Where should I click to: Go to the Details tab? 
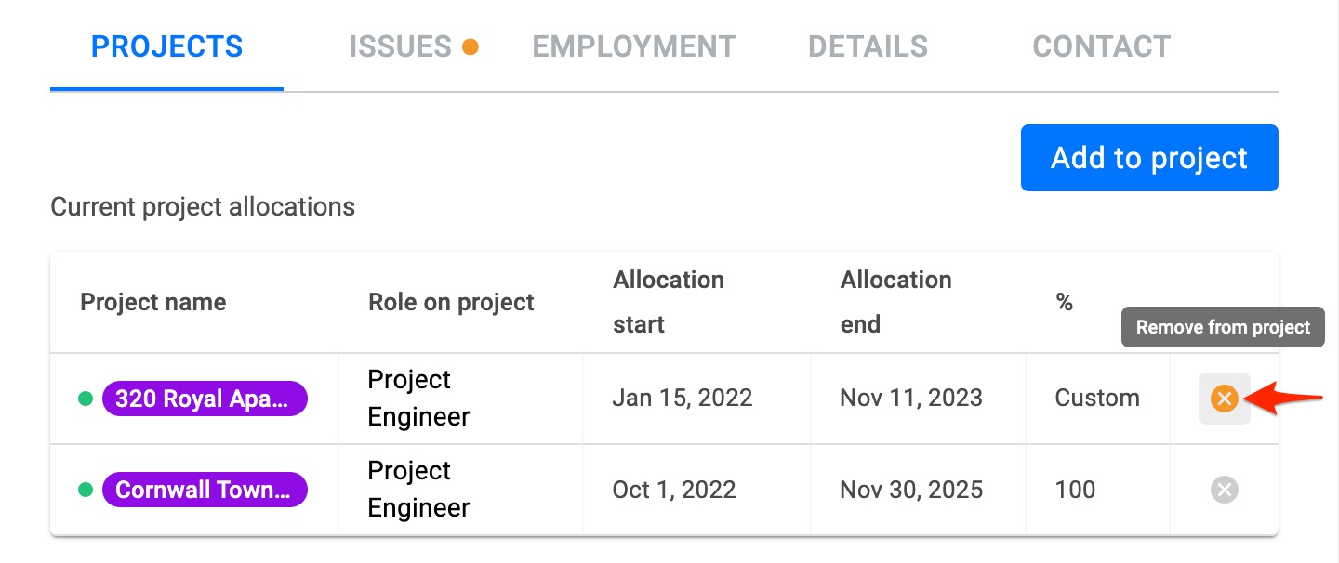coord(868,46)
